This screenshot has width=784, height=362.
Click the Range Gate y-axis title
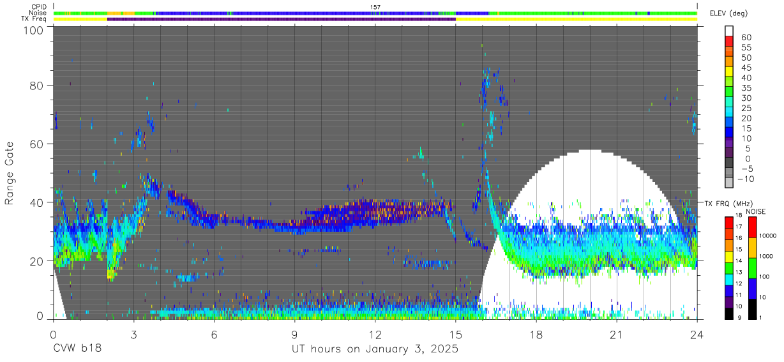coord(10,173)
